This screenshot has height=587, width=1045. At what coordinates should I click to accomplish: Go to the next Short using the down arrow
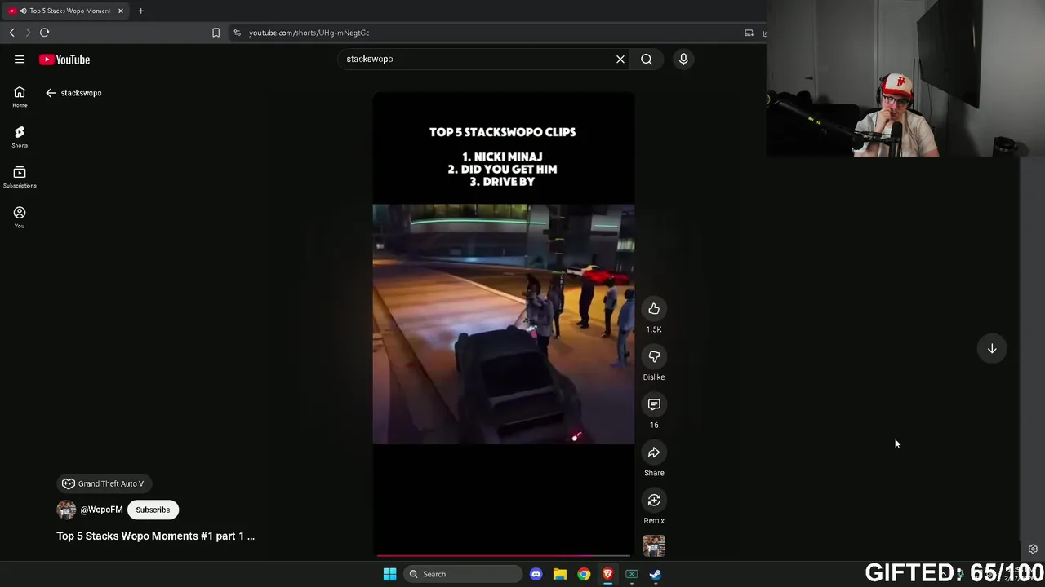pos(992,349)
